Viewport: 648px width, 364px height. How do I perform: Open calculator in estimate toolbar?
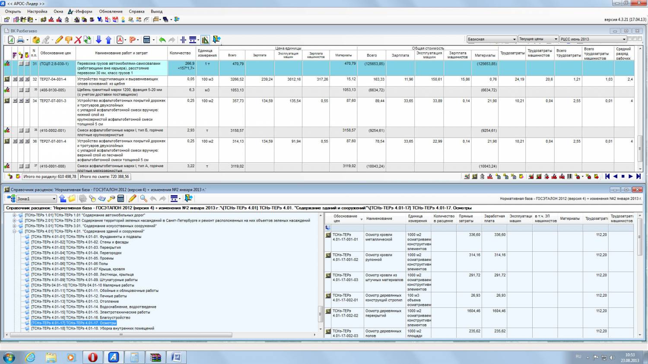pos(146,40)
